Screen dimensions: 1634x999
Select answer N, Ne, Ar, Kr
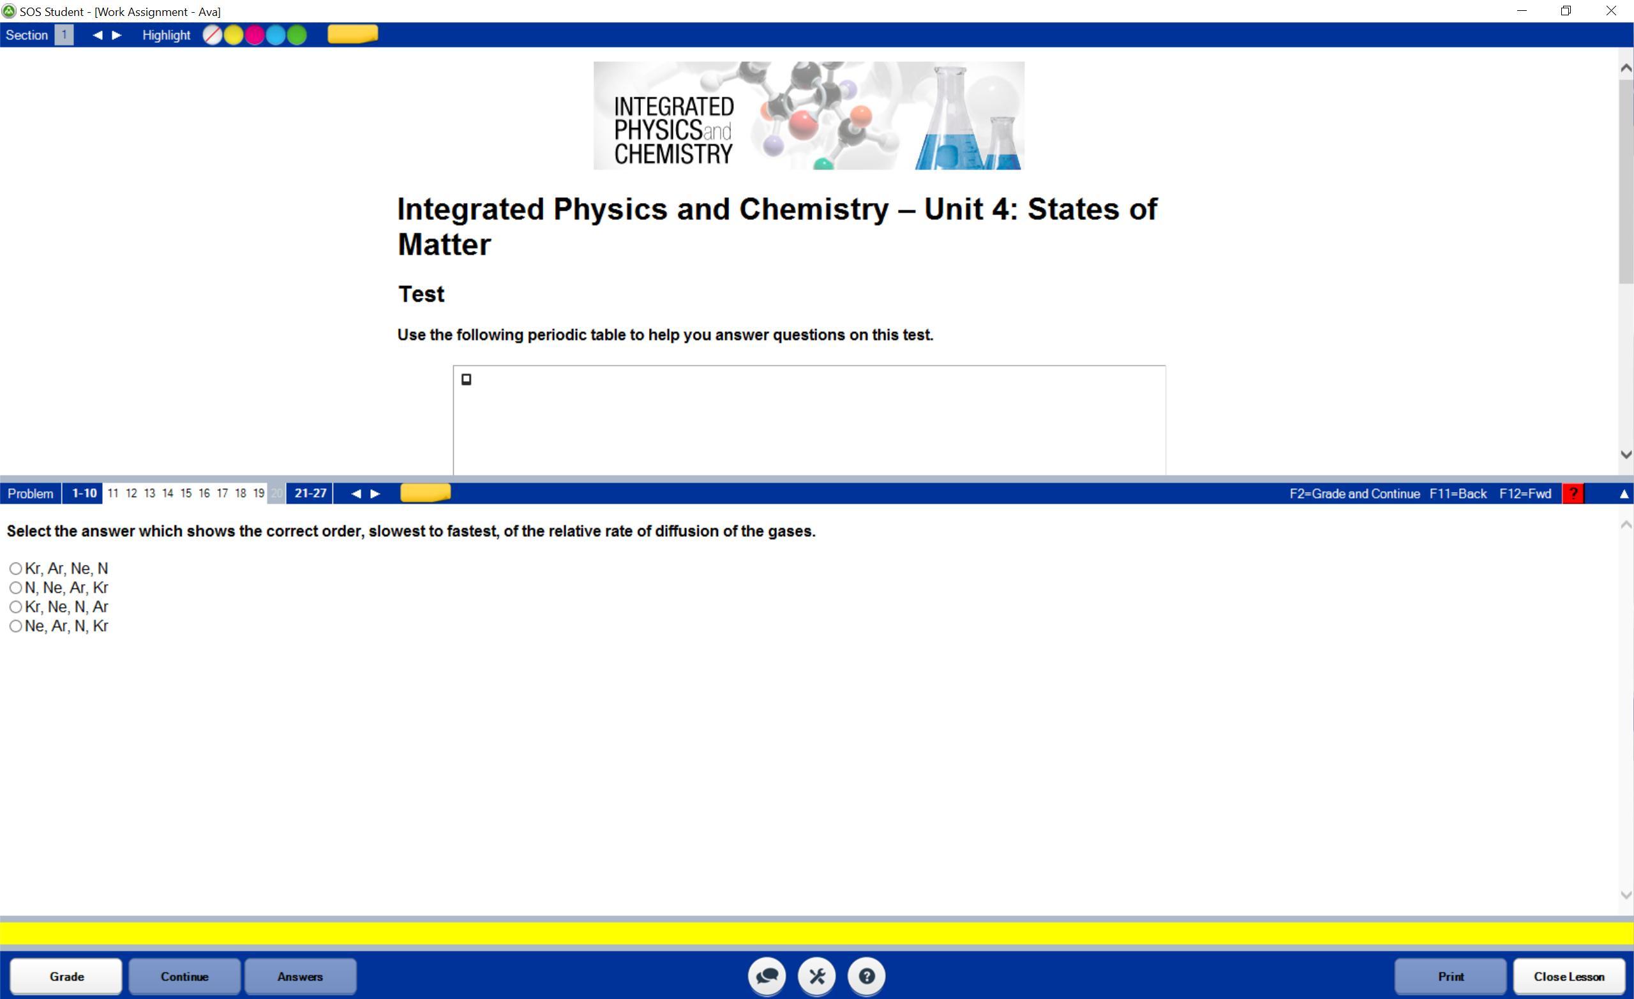coord(16,588)
